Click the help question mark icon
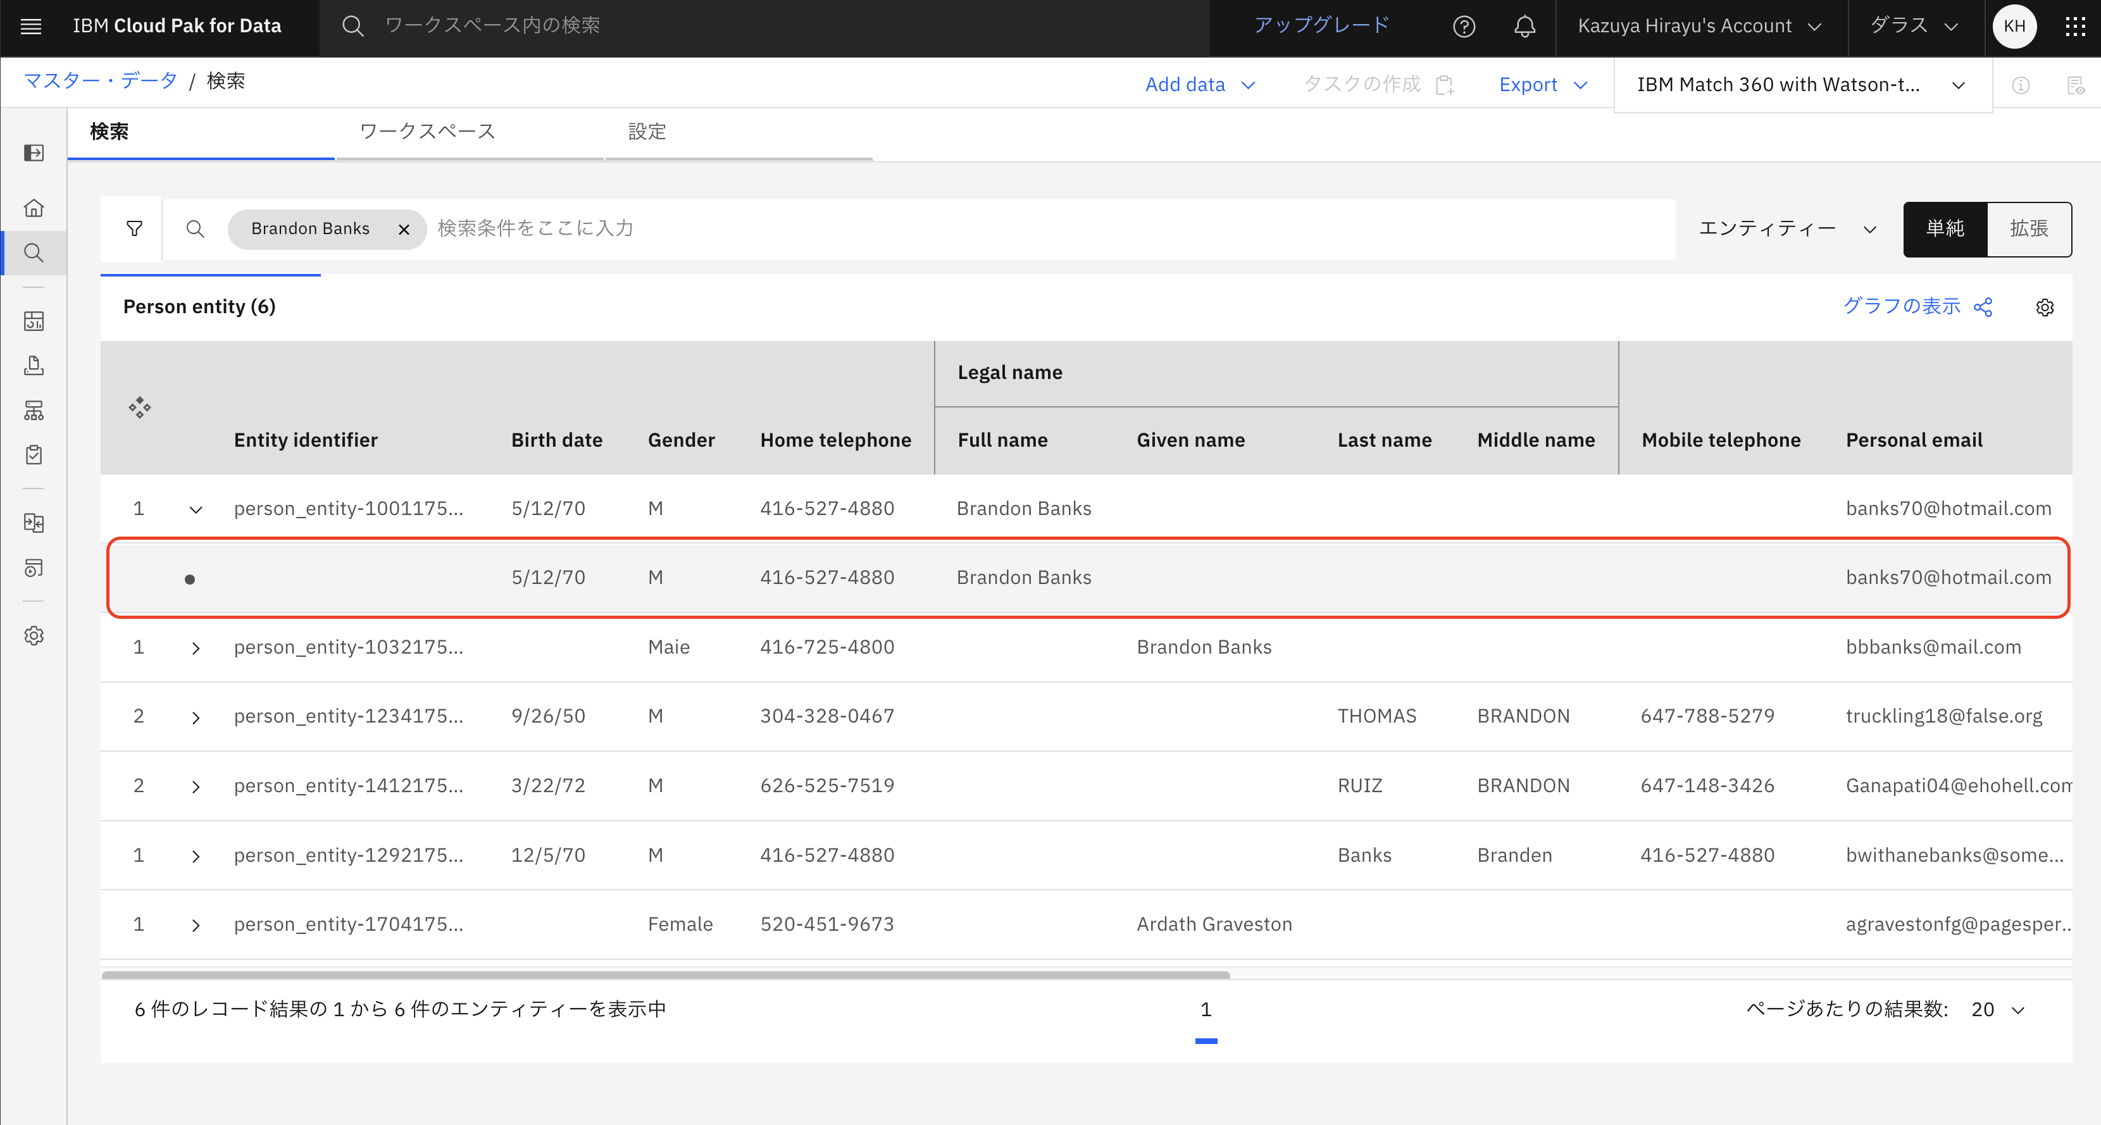This screenshot has width=2101, height=1125. pos(1464,26)
